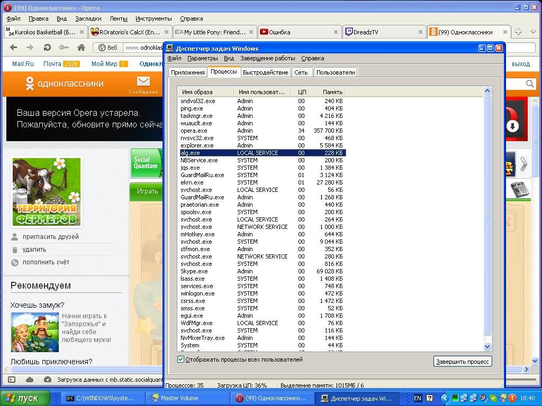Select the Skype.exe process row
This screenshot has height=406, width=542.
click(x=262, y=271)
